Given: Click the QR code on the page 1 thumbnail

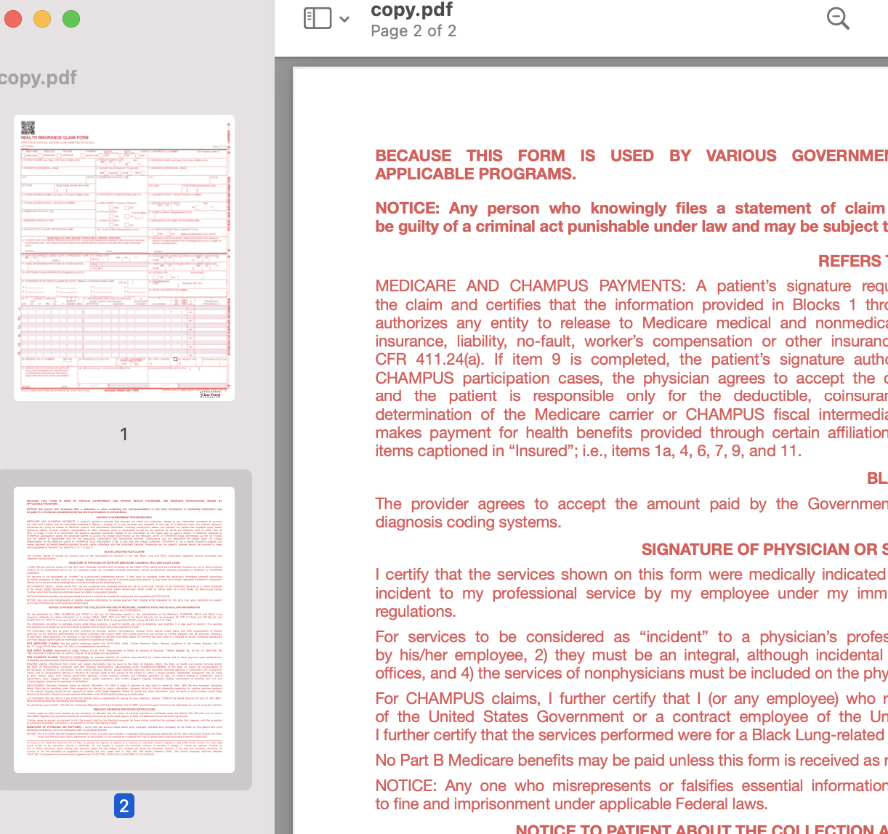Looking at the screenshot, I should coord(26,127).
